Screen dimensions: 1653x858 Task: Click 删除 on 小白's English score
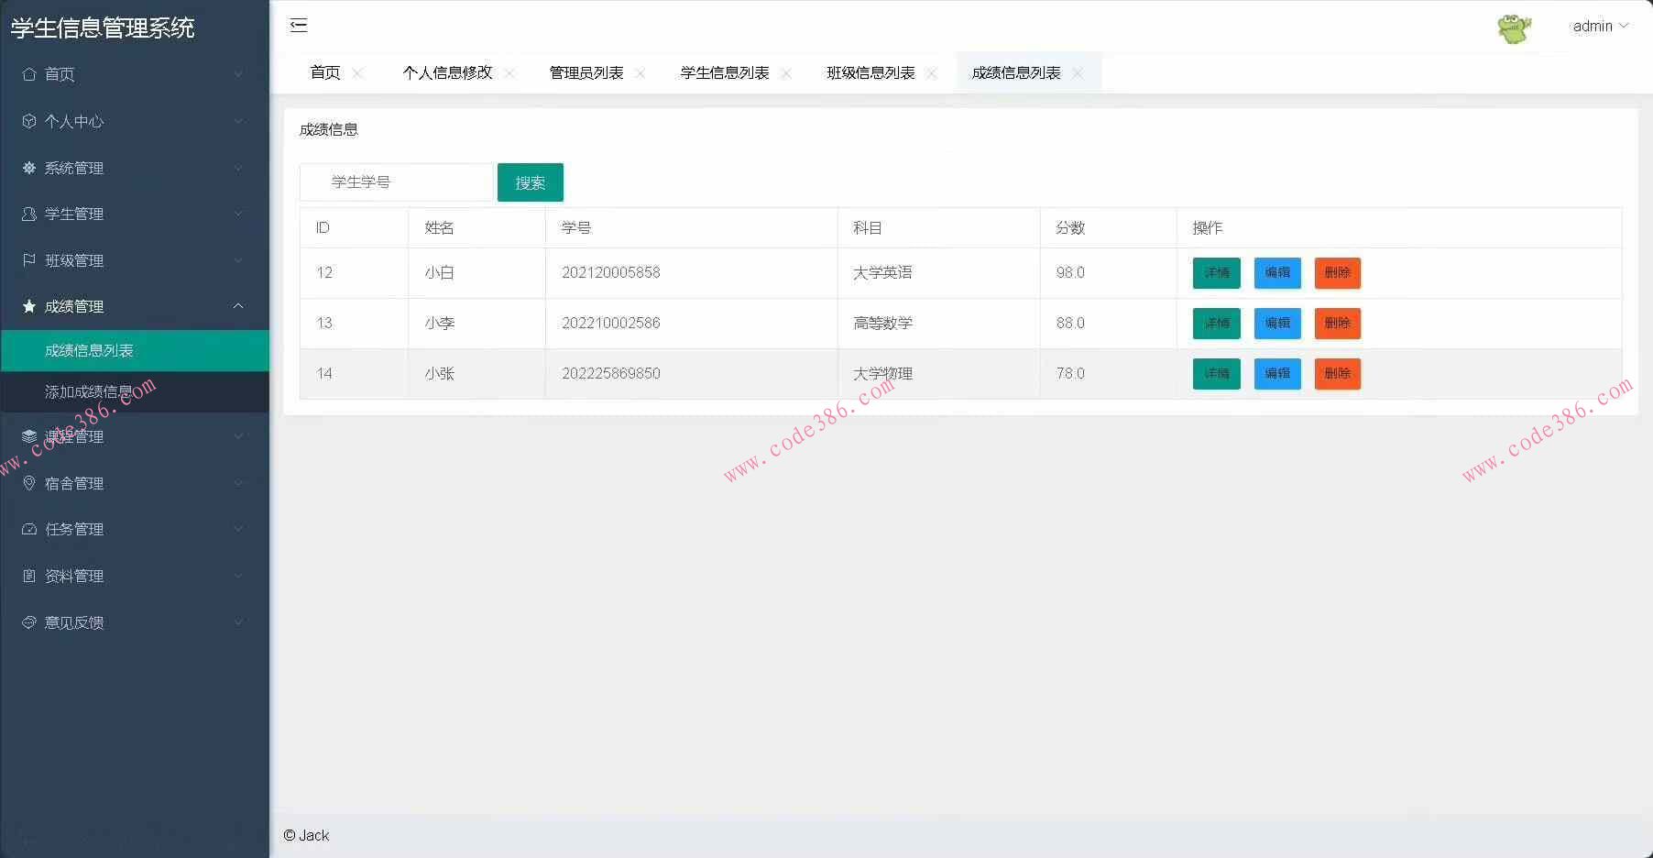pyautogui.click(x=1337, y=272)
